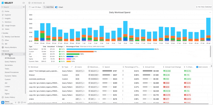Image resolution: width=213 pixels, height=105 pixels.
Task: Click the Add Filter button
Action: click(48, 7)
